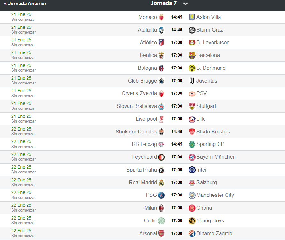Click the Juventus logo icon
285x240 pixels.
click(x=192, y=81)
